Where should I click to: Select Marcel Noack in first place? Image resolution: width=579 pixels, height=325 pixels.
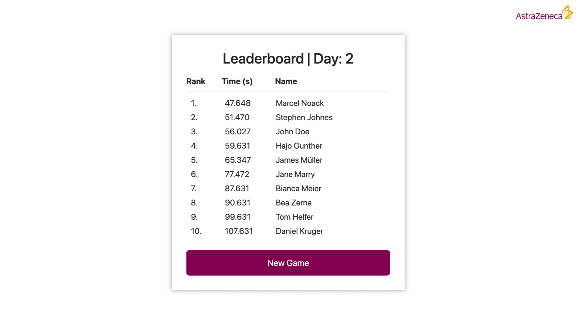click(300, 103)
